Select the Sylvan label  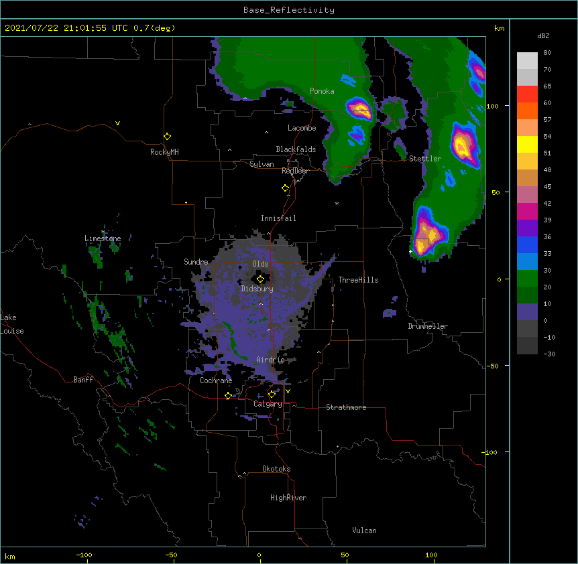[x=262, y=164]
